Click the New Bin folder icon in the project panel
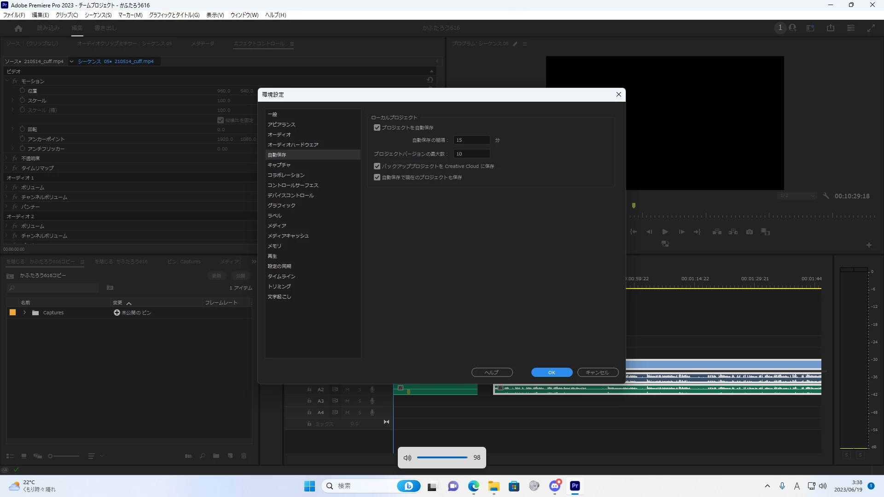 216,456
